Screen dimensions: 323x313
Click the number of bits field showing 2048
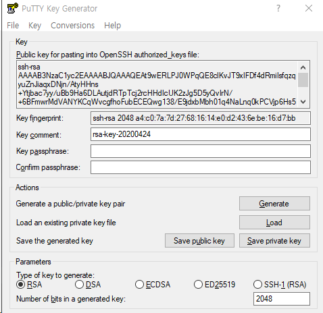tap(282, 299)
